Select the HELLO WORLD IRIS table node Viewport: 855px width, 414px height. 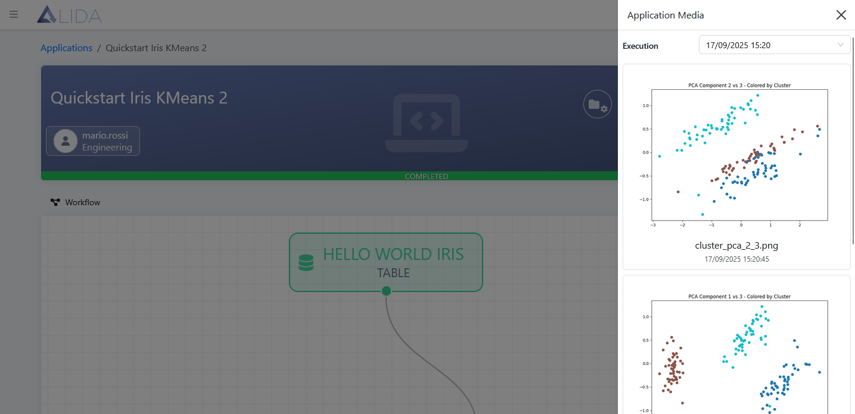(386, 262)
